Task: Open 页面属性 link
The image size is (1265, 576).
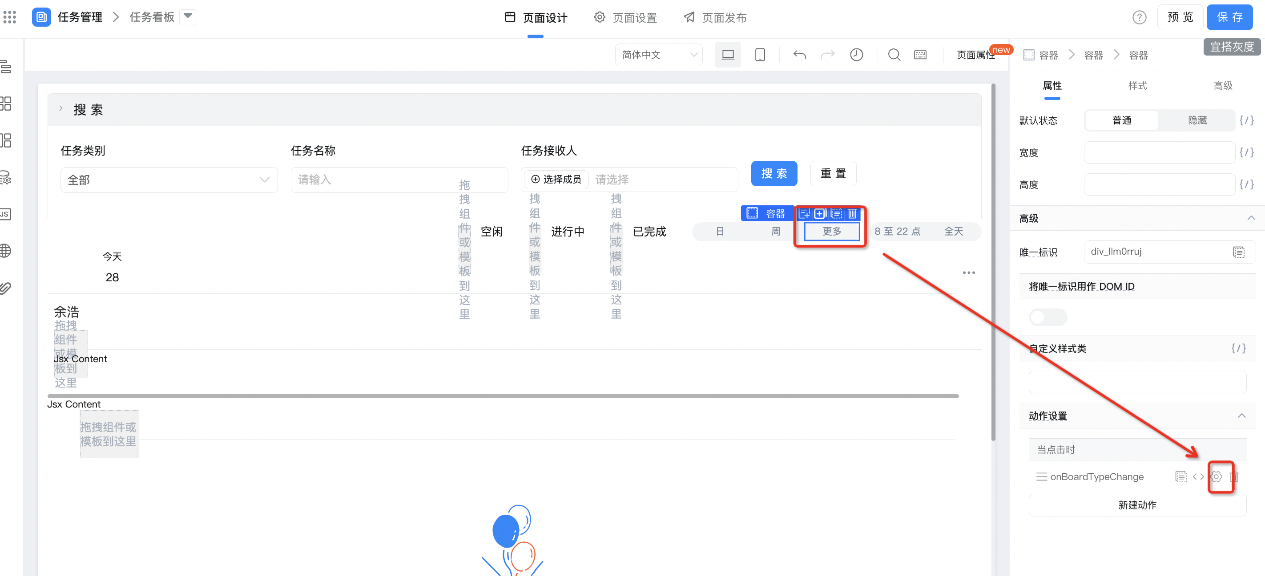Action: coord(975,55)
